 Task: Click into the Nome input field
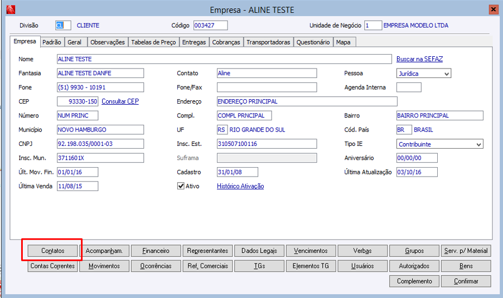pyautogui.click(x=224, y=59)
